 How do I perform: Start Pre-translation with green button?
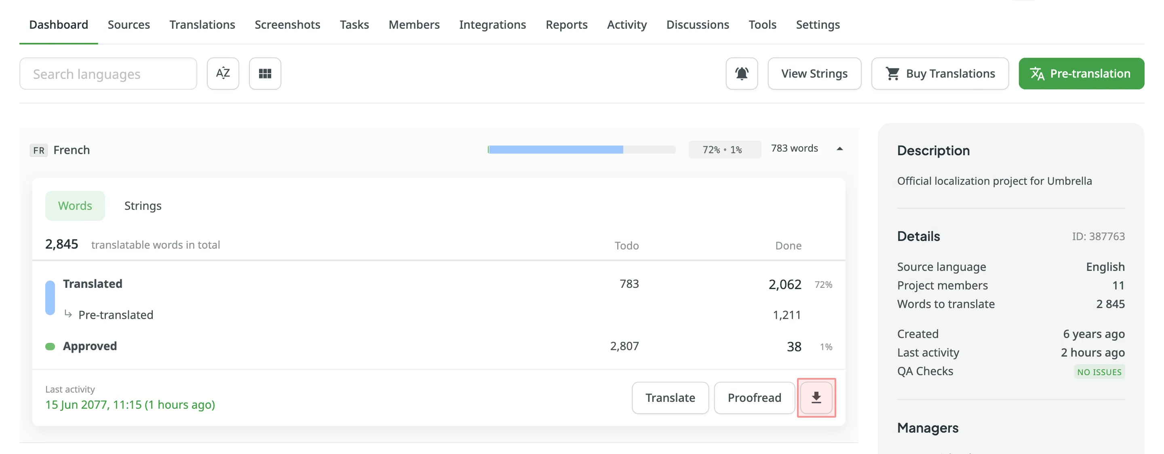coord(1080,73)
